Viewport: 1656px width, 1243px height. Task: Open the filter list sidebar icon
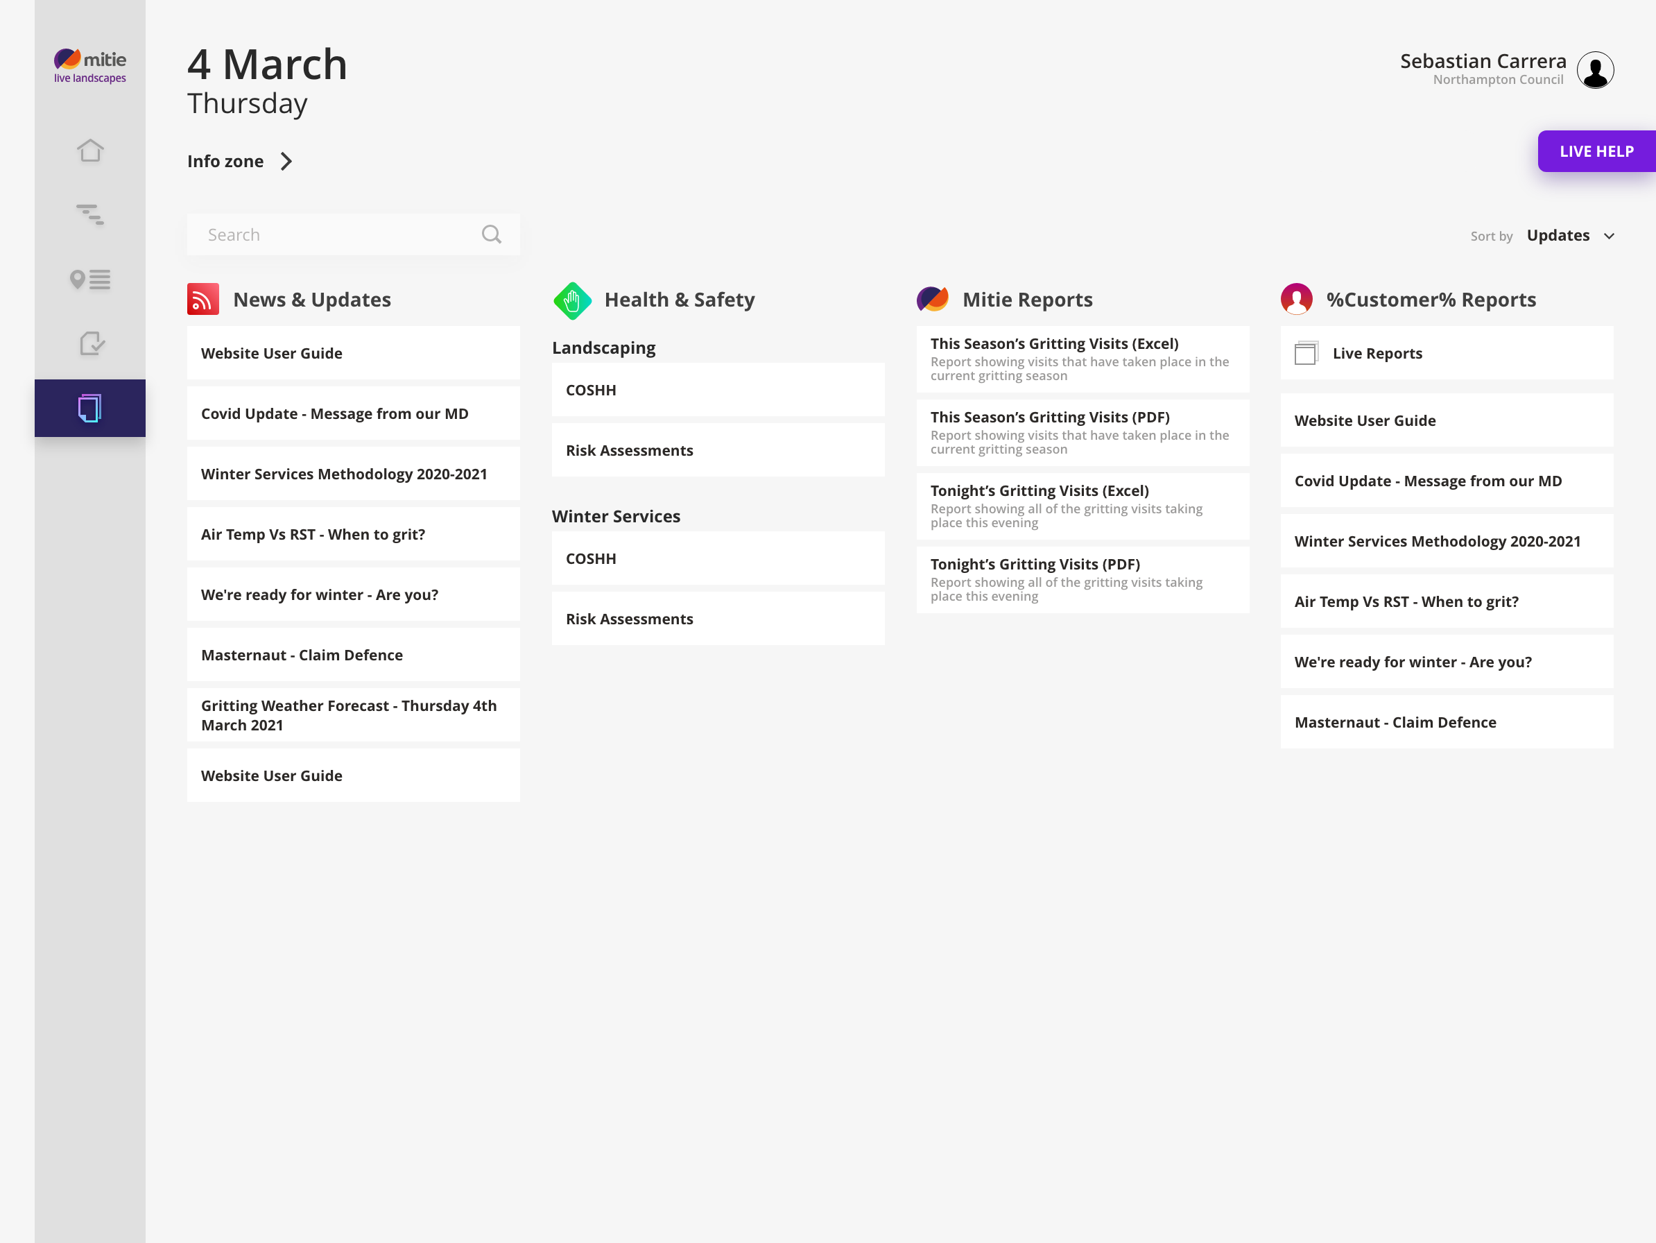(x=90, y=215)
